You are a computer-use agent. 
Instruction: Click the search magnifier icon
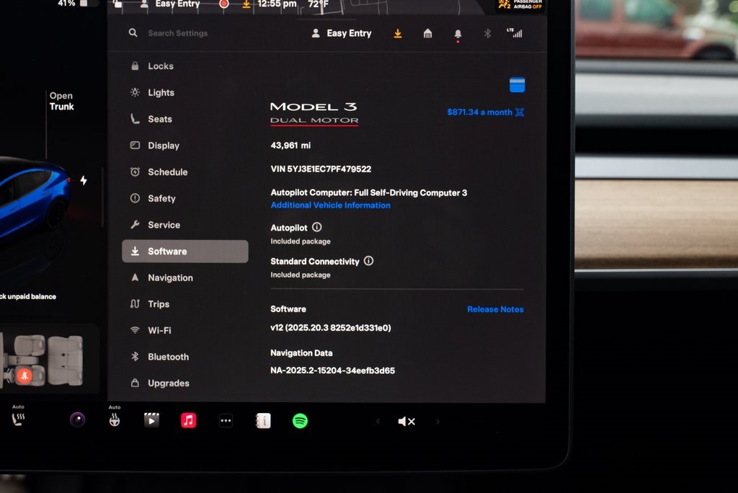point(133,33)
